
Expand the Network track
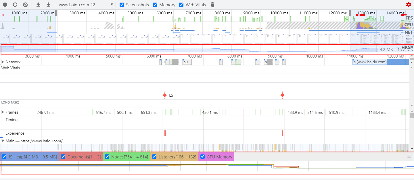tap(3, 62)
